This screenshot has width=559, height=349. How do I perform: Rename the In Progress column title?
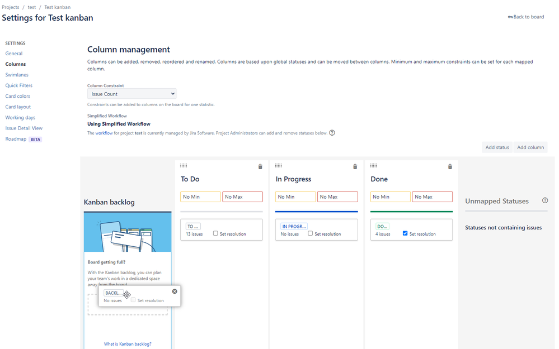pyautogui.click(x=293, y=179)
